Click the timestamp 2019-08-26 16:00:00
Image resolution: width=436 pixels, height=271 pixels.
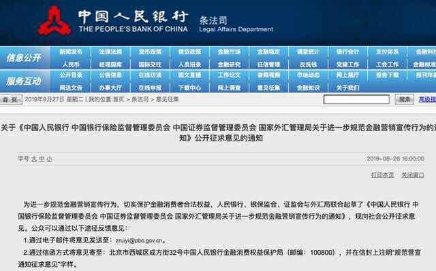tap(395, 159)
